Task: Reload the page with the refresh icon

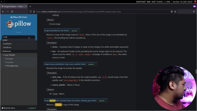Action: (12, 12)
